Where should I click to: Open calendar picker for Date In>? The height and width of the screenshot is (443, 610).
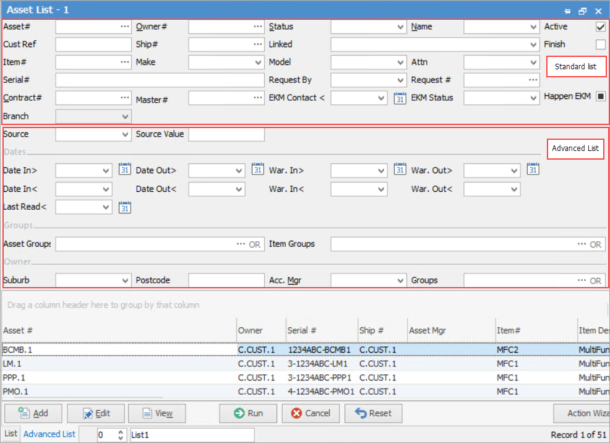(125, 170)
